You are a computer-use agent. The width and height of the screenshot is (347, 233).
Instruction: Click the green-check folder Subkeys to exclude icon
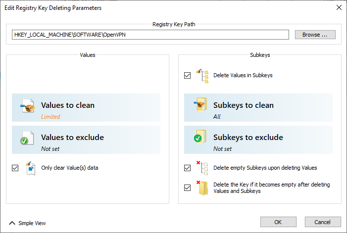coord(200,137)
